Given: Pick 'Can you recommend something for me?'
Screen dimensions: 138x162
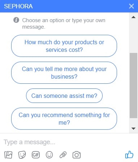Looking at the screenshot, I should tap(64, 119).
